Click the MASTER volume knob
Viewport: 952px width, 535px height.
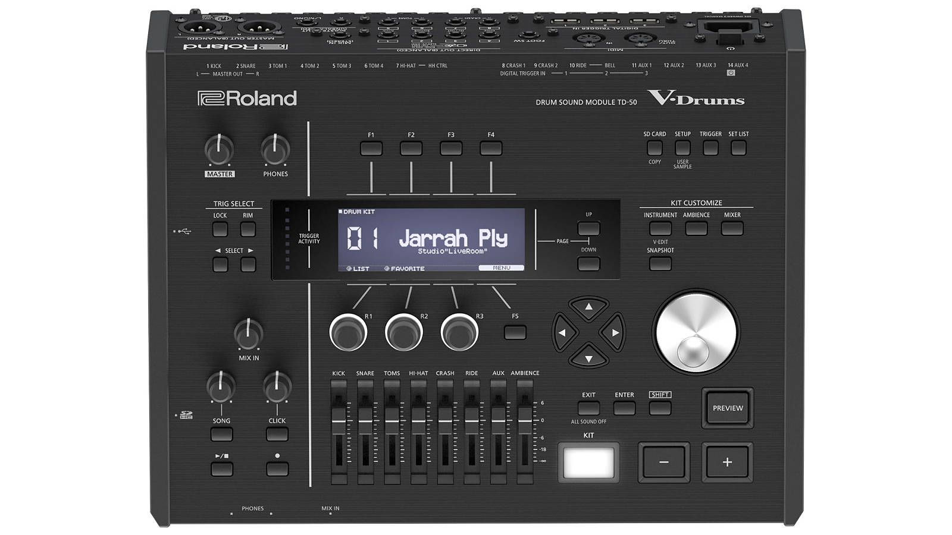[x=220, y=150]
